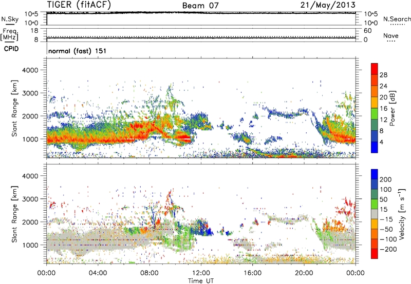Click the 'TIGER (fitACF)' title text

pyautogui.click(x=79, y=5)
